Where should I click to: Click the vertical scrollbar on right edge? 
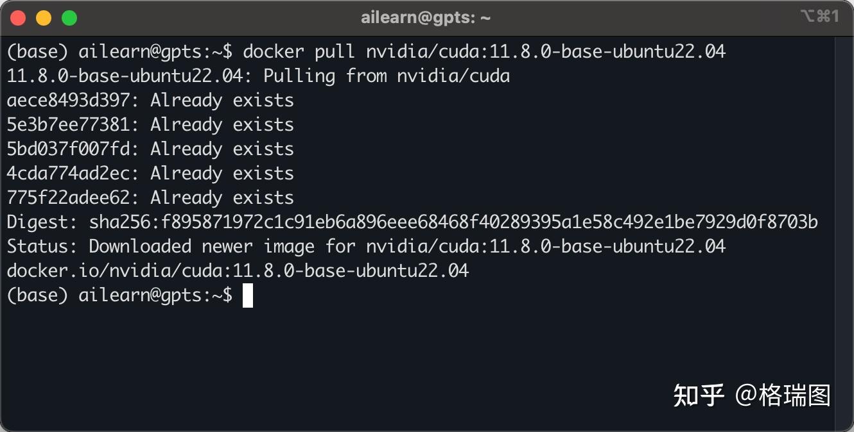(844, 231)
